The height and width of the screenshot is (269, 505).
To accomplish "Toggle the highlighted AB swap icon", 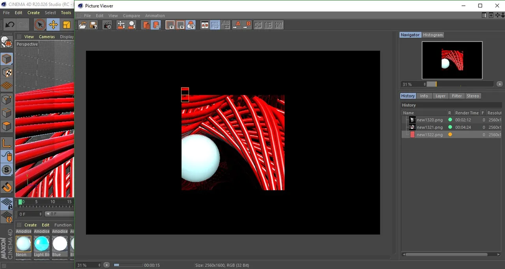I will click(x=215, y=25).
